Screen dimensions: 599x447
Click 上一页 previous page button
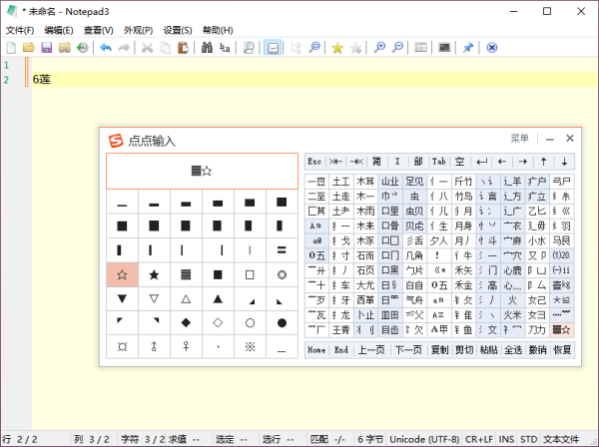coord(371,350)
